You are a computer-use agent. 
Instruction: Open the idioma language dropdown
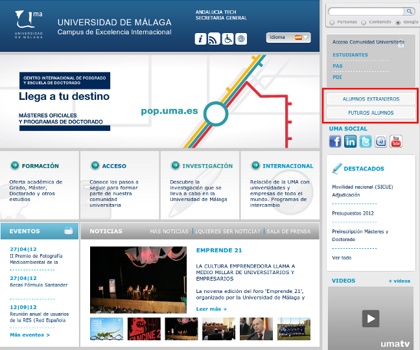[x=288, y=38]
